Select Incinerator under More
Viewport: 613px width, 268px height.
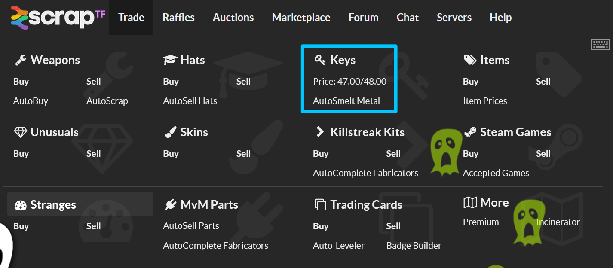coord(558,222)
